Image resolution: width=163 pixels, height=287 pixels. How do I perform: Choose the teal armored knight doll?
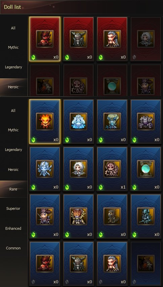146,216
